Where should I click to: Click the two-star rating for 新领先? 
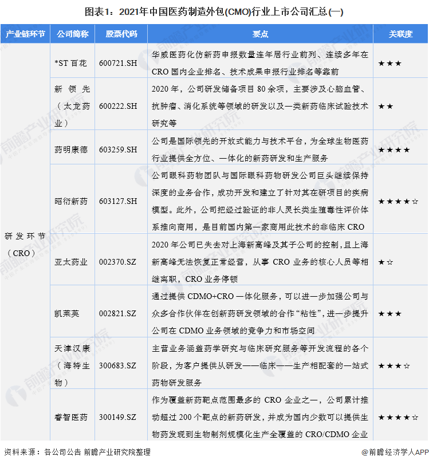[x=386, y=106]
